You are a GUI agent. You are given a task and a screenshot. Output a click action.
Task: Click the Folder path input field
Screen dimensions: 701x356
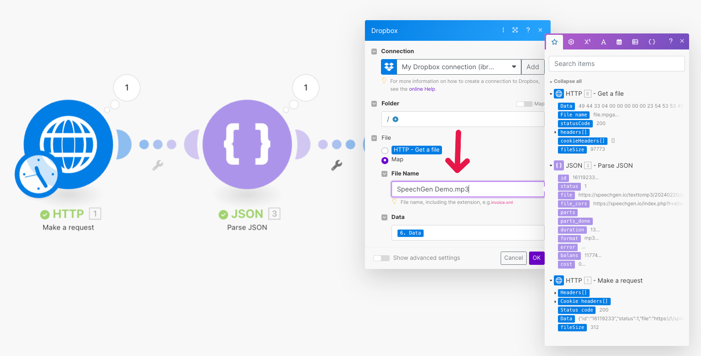coord(463,119)
